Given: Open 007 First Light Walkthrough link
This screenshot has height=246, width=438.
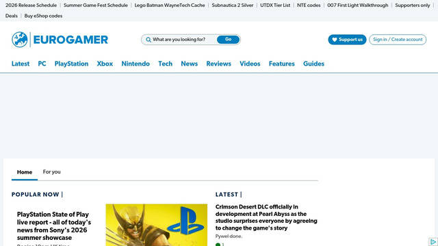Looking at the screenshot, I should point(357,5).
